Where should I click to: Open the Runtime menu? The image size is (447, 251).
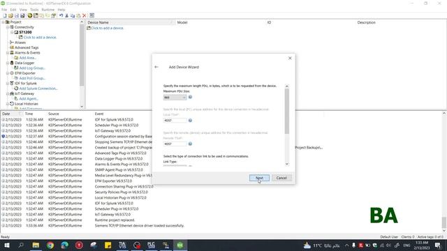pyautogui.click(x=48, y=9)
